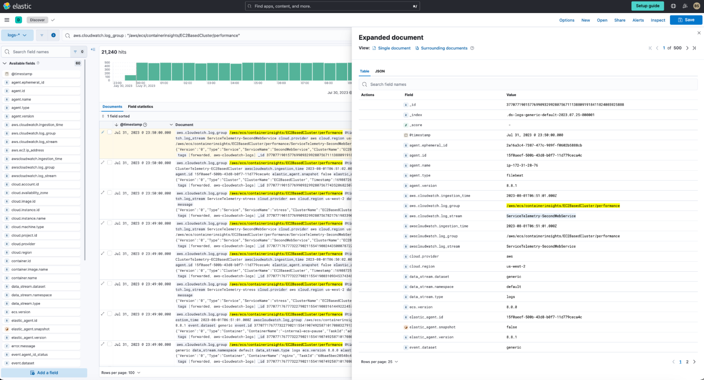Go to last document in flyout
This screenshot has width=704, height=380.
pyautogui.click(x=694, y=48)
